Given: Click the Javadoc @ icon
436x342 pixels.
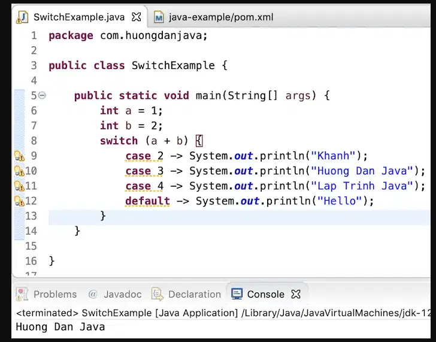Looking at the screenshot, I should coord(93,294).
